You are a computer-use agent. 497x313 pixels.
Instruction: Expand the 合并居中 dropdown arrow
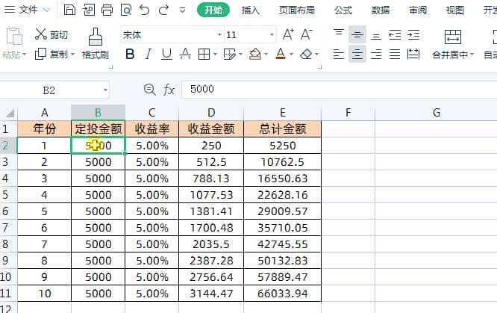pyautogui.click(x=472, y=55)
